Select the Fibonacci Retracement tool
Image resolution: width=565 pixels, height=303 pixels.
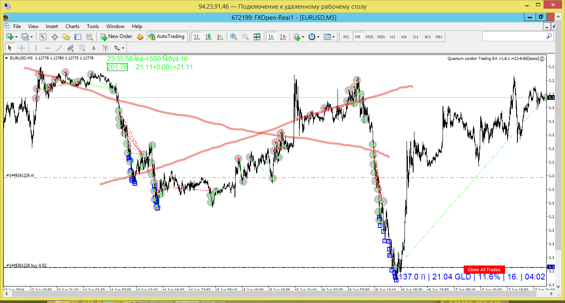tap(82, 48)
